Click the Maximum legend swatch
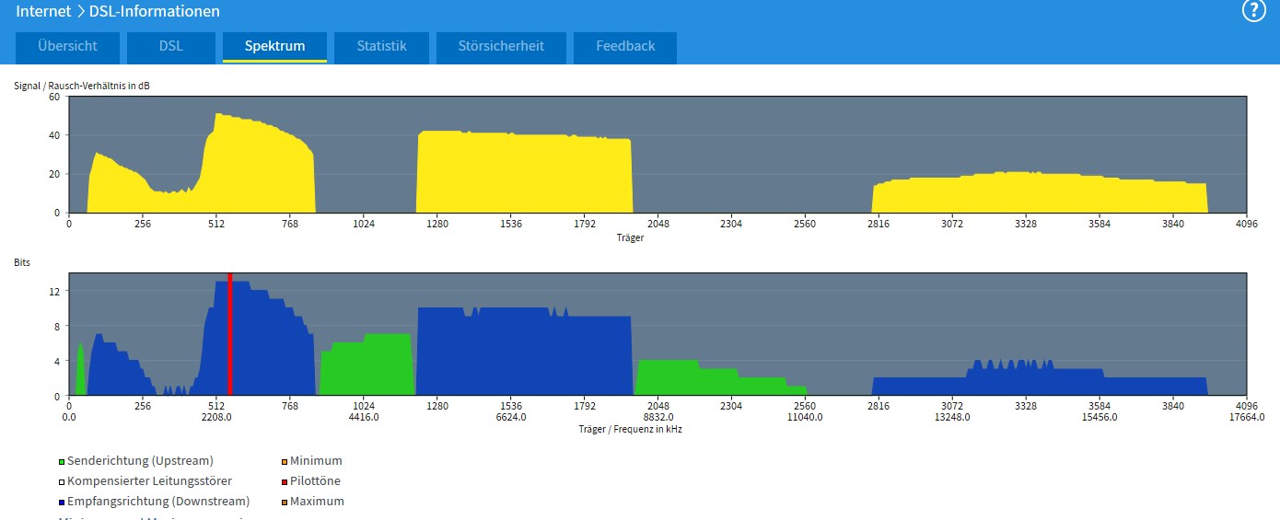Screen dimensions: 1280x520 click(x=285, y=503)
